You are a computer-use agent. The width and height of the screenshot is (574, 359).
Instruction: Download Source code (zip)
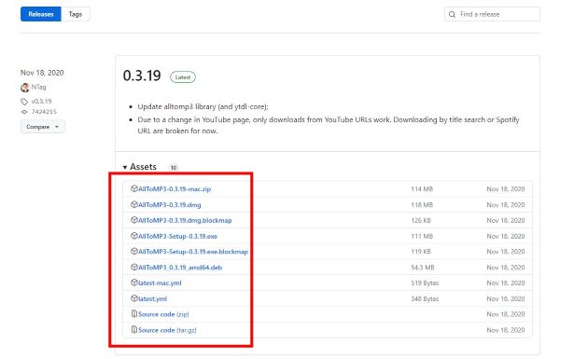point(163,314)
